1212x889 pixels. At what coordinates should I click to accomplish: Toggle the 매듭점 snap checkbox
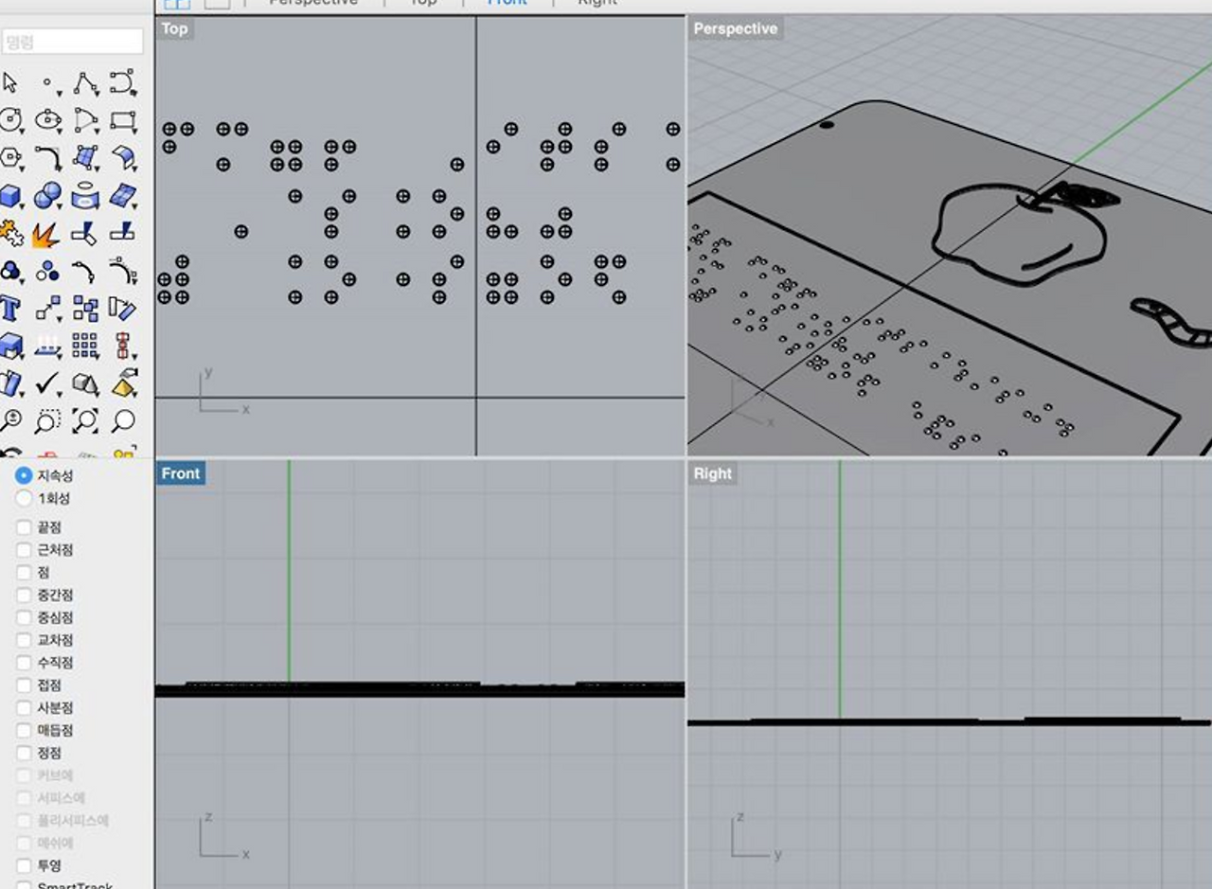(24, 731)
